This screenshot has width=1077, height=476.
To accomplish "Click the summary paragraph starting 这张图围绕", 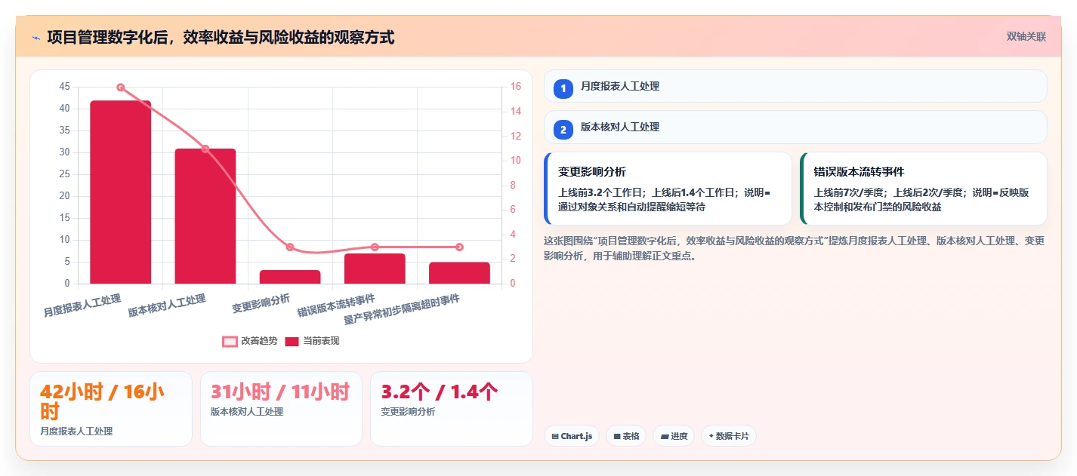I will (794, 248).
